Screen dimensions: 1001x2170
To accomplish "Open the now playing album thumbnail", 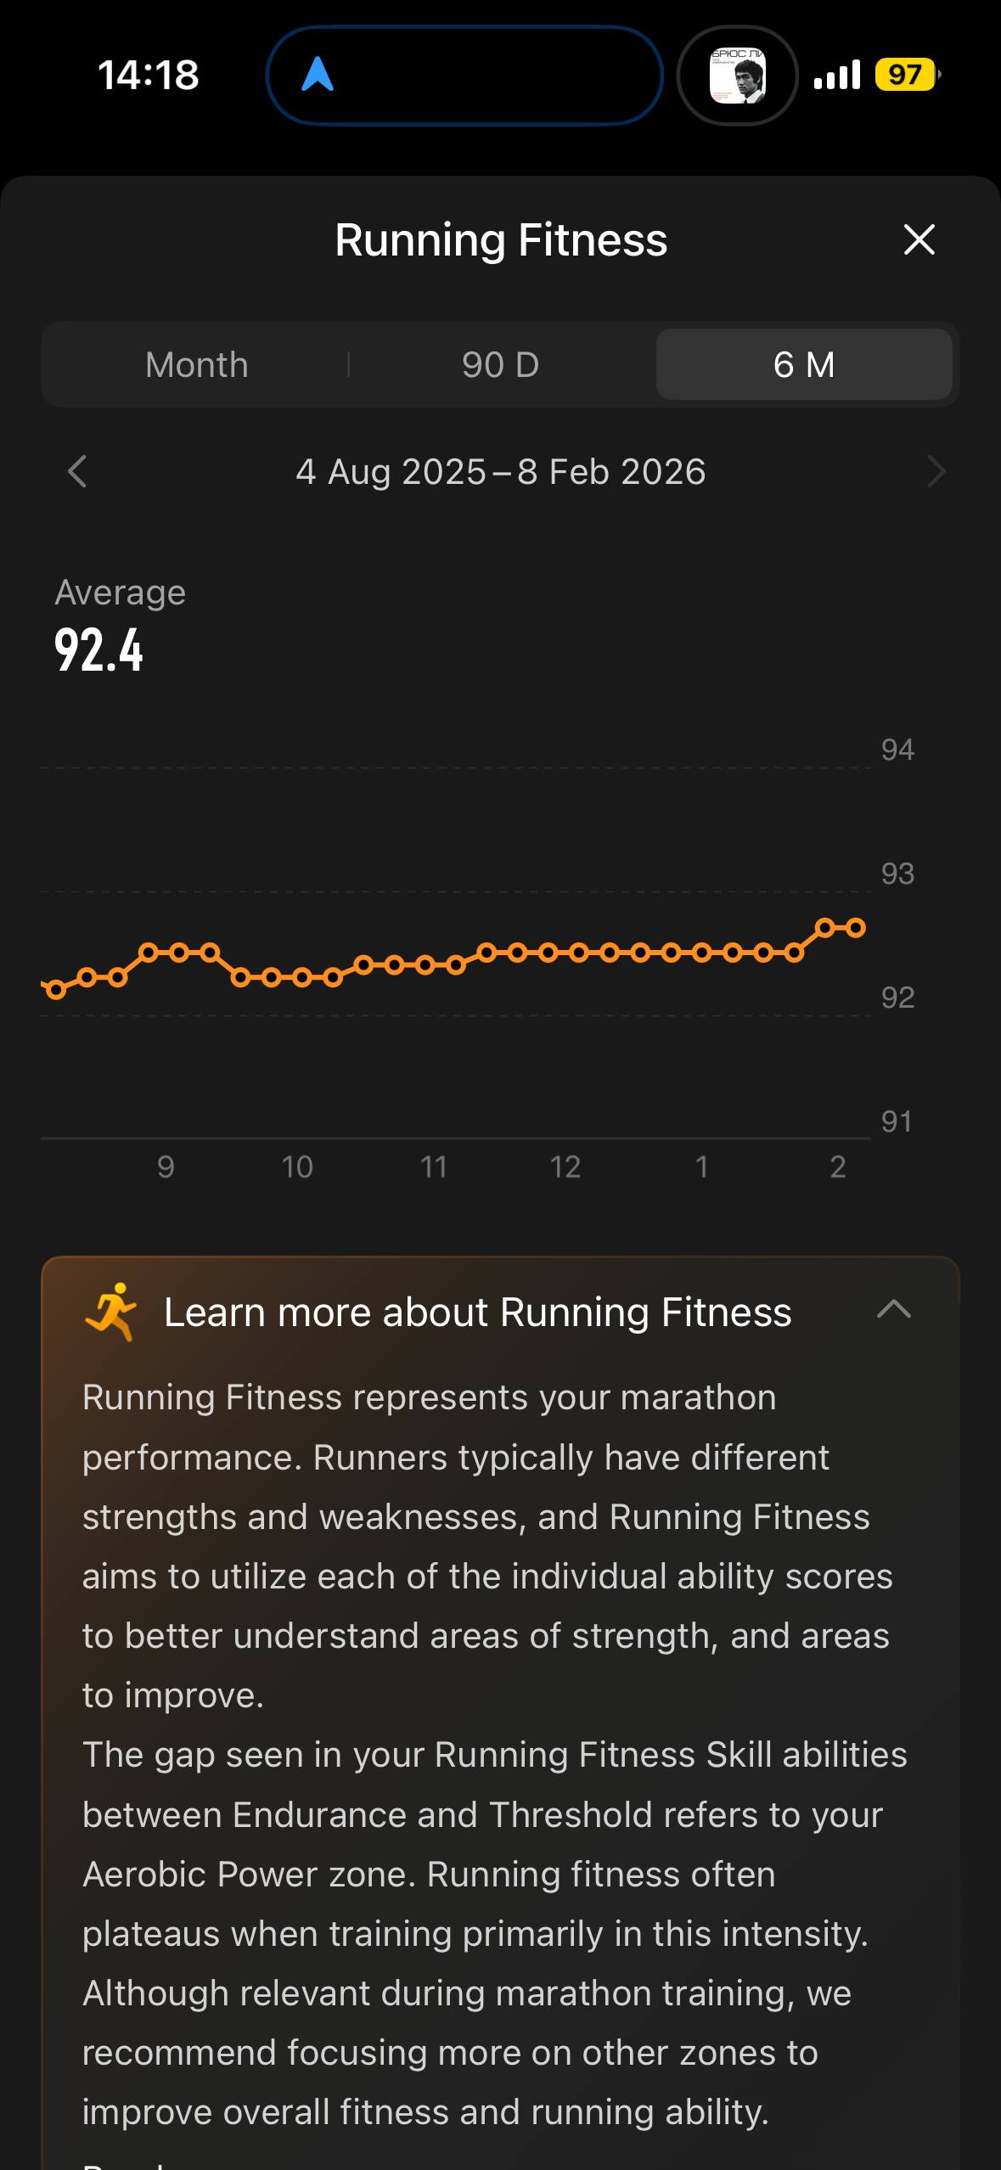I will click(x=737, y=76).
